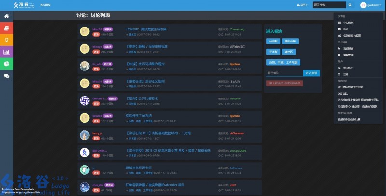Open the home page from sidebar house icon
The image size is (386, 196).
point(7,17)
